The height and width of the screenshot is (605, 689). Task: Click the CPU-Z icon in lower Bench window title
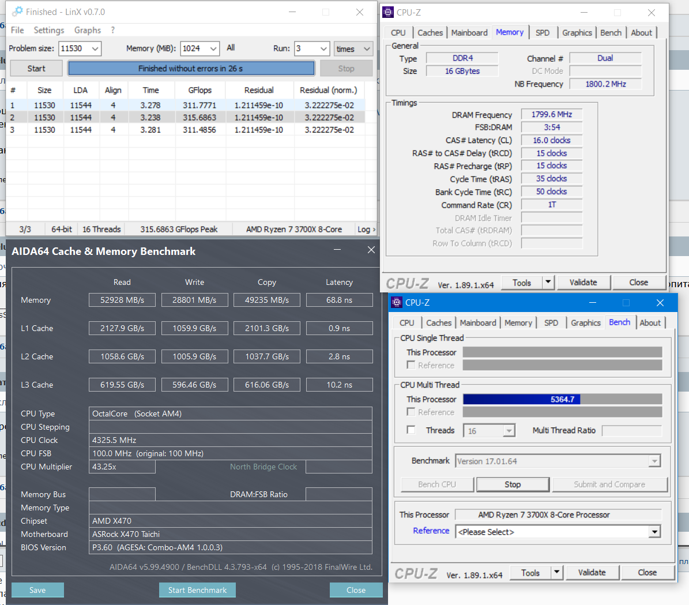click(x=396, y=302)
